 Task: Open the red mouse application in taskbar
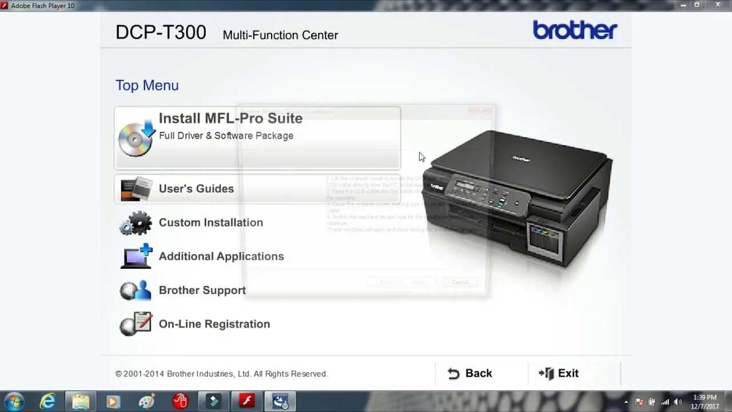pos(180,401)
